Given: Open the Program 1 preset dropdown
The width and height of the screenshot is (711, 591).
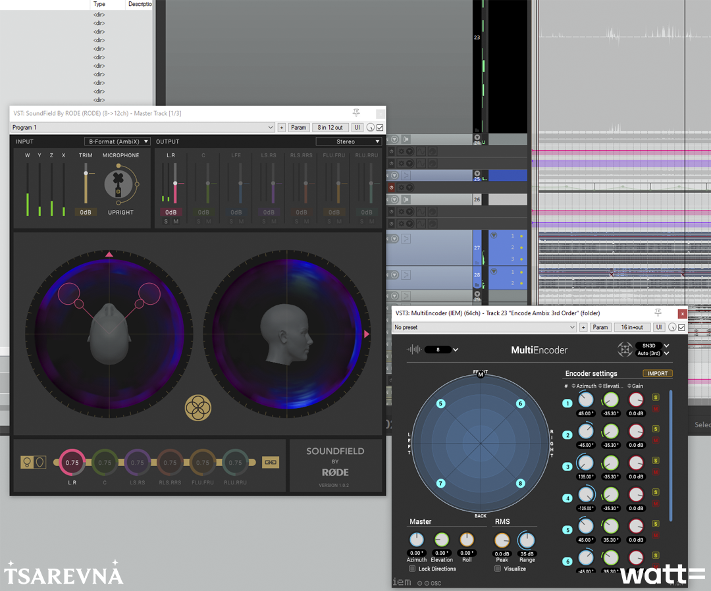Looking at the screenshot, I should tap(142, 128).
